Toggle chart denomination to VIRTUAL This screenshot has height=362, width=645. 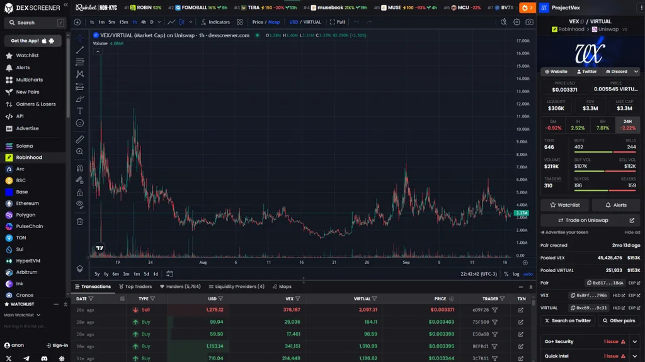coord(312,22)
